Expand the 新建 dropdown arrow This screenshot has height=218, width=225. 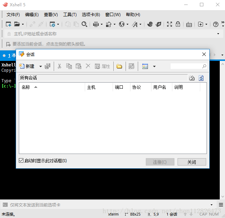[x=40, y=66]
